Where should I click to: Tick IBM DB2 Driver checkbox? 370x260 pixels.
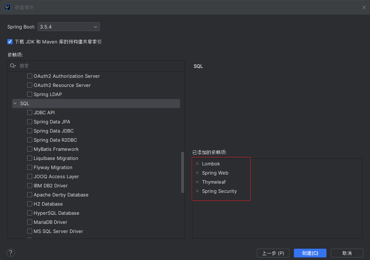click(x=30, y=186)
